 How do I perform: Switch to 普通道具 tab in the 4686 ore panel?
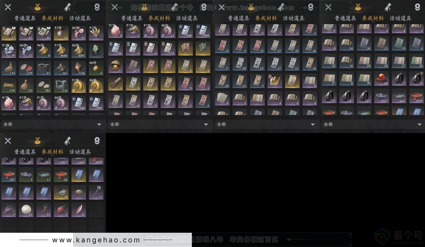(25, 18)
